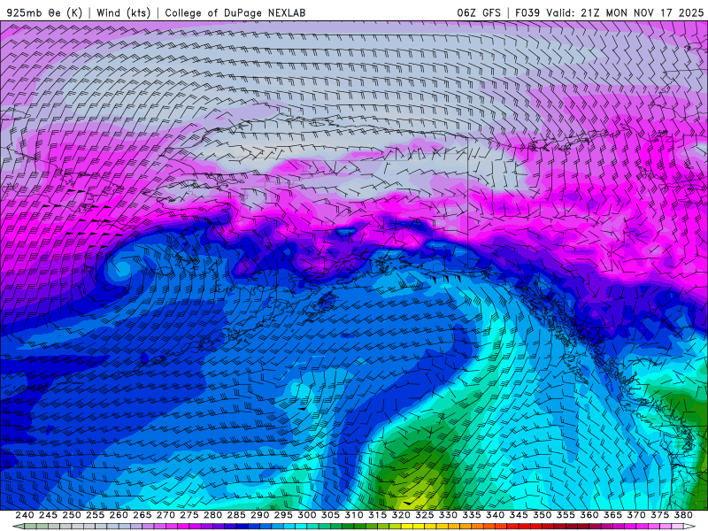The height and width of the screenshot is (531, 708).
Task: Click the 375 legend value
Action: [659, 515]
